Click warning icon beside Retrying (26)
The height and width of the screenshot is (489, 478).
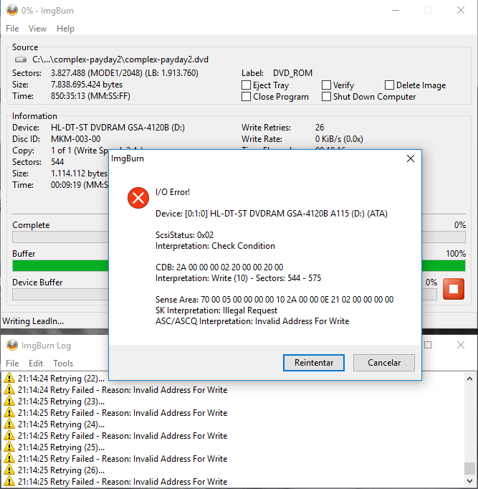9,470
